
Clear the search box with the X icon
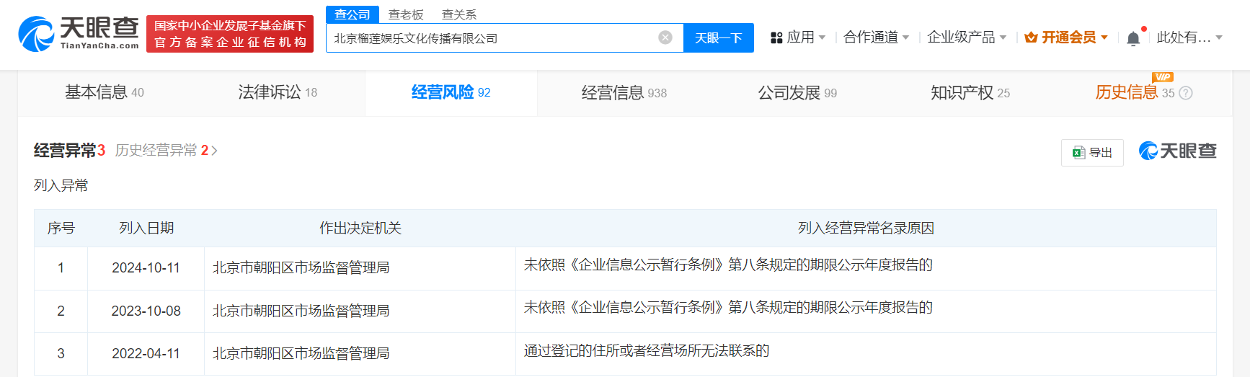pyautogui.click(x=665, y=37)
